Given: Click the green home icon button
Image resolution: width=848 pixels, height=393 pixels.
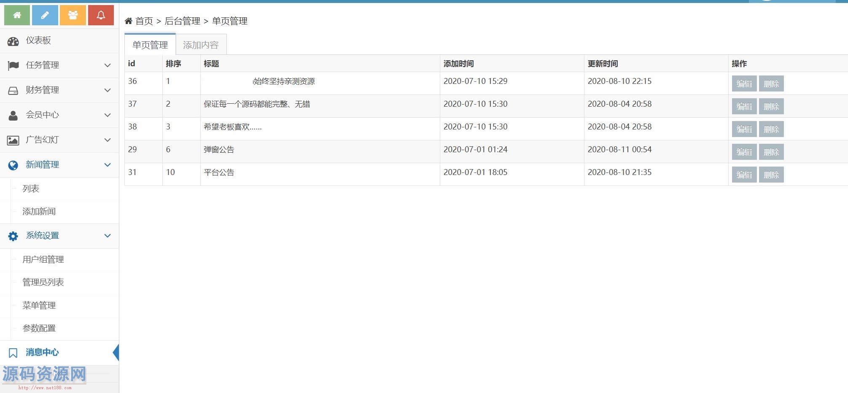Looking at the screenshot, I should [17, 16].
